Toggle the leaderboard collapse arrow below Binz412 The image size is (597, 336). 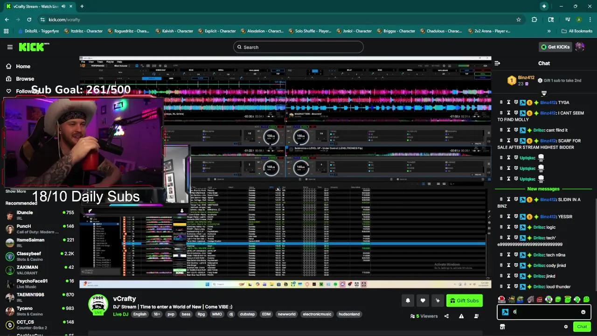click(544, 93)
